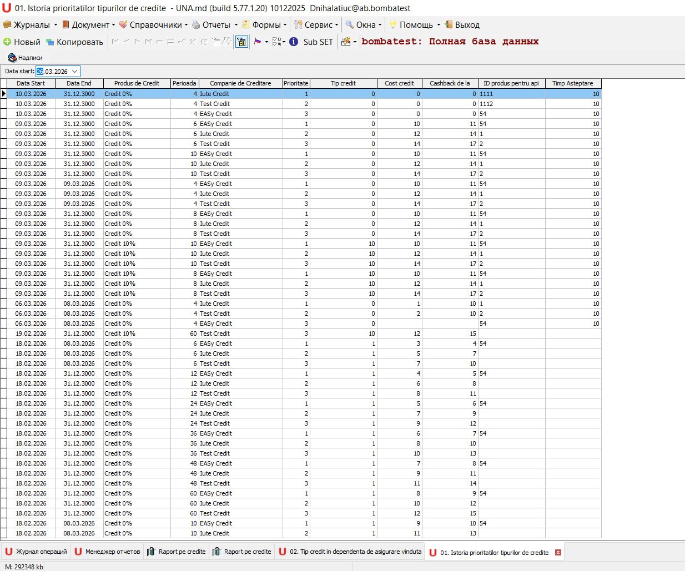This screenshot has width=685, height=571.
Task: Click the Sub SET button
Action: 318,42
